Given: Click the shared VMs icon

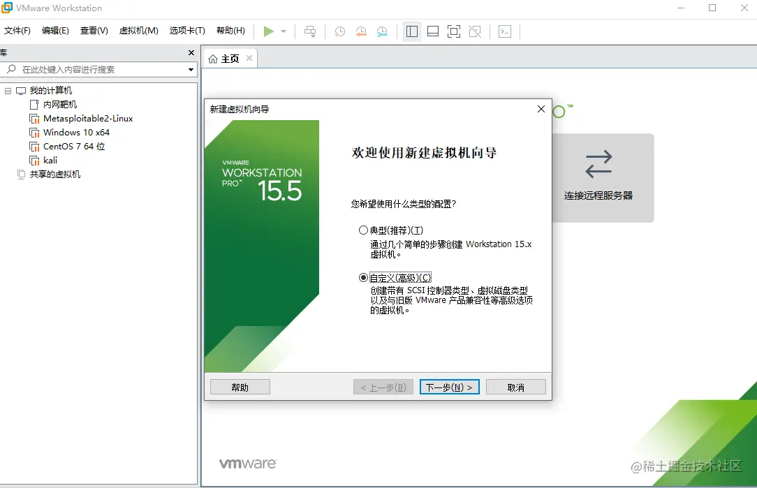Looking at the screenshot, I should click(21, 175).
